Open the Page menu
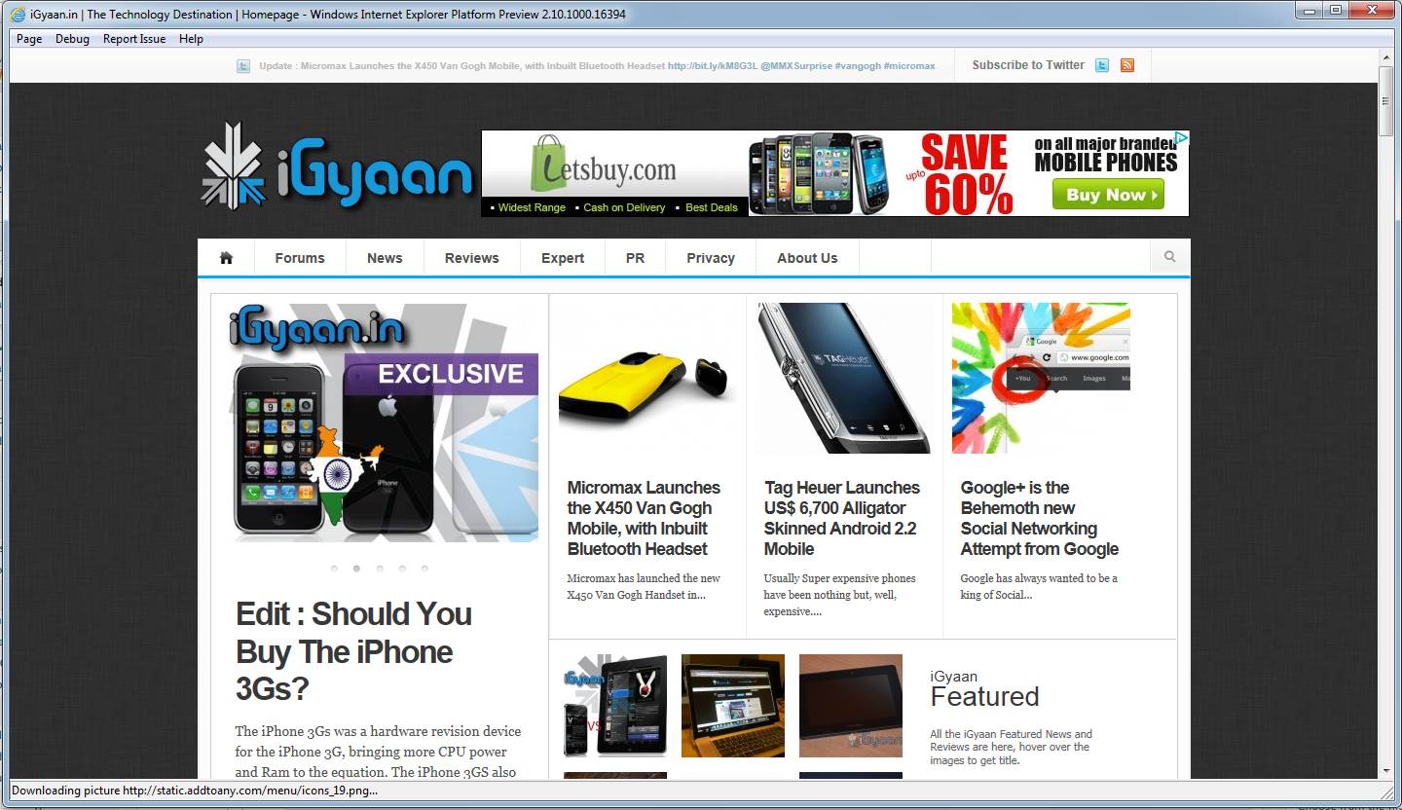Image resolution: width=1402 pixels, height=810 pixels. (28, 39)
